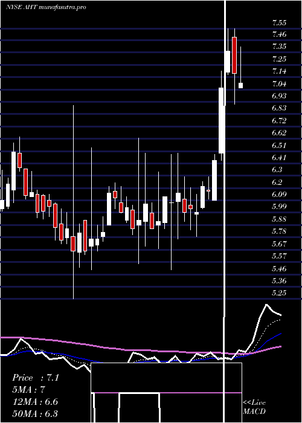This screenshot has height=423, width=302.
Task: Click the 50MA : 6.3 readout
Action: pos(35,413)
